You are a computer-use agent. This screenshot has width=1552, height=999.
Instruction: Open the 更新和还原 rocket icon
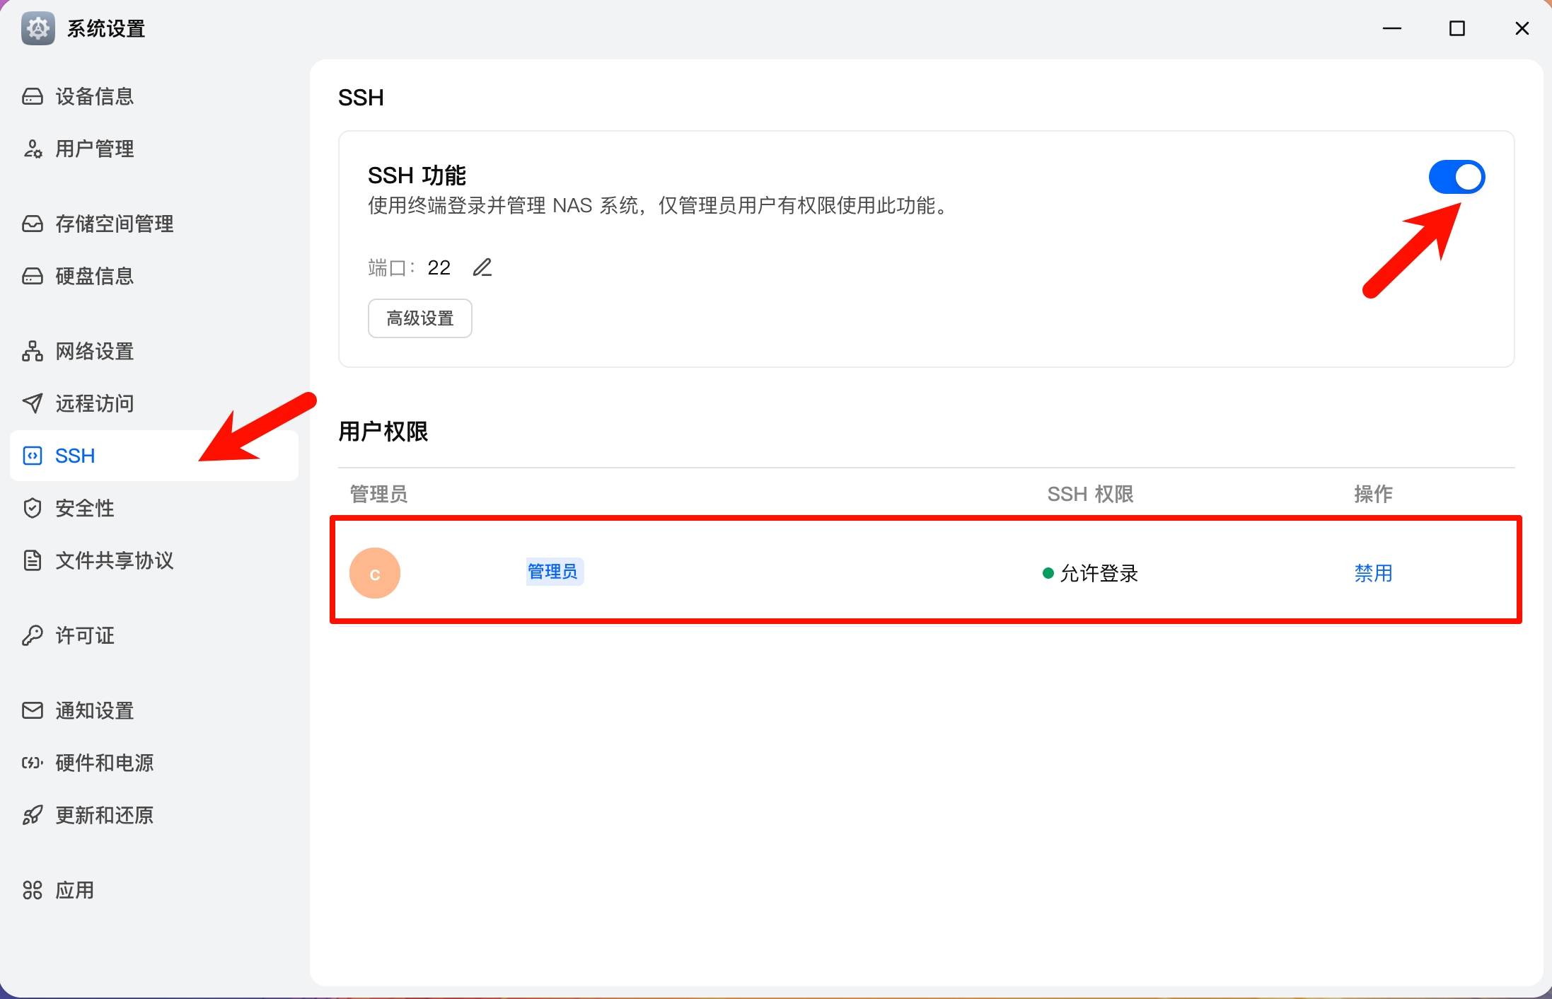click(x=33, y=815)
